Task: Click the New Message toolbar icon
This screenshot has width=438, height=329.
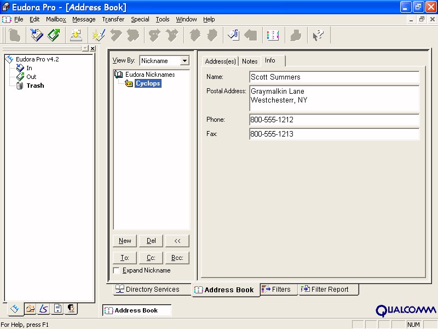Action: [99, 35]
